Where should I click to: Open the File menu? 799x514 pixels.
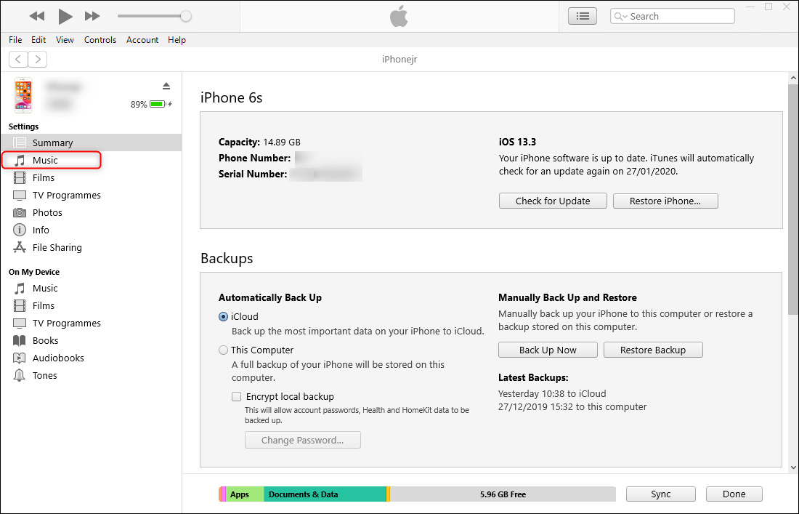tap(15, 40)
